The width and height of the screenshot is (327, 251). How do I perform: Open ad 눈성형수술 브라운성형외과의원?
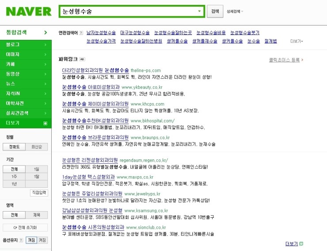[x=95, y=137]
